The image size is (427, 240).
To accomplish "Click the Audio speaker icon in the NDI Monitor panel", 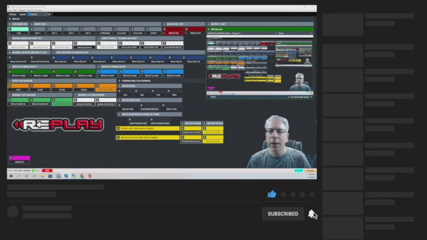I will click(209, 96).
